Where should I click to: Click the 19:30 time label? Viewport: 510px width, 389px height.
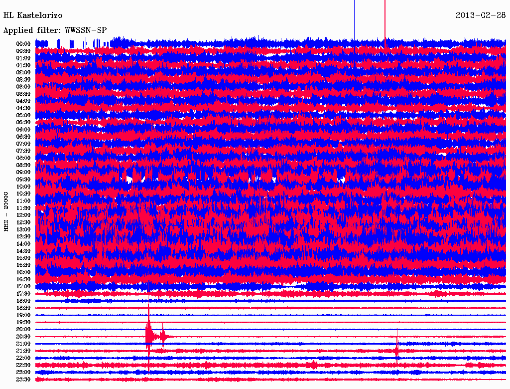coord(23,322)
